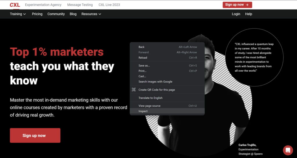Select Back in the context menu
Viewport: 297px width, 158px height.
tap(167, 47)
